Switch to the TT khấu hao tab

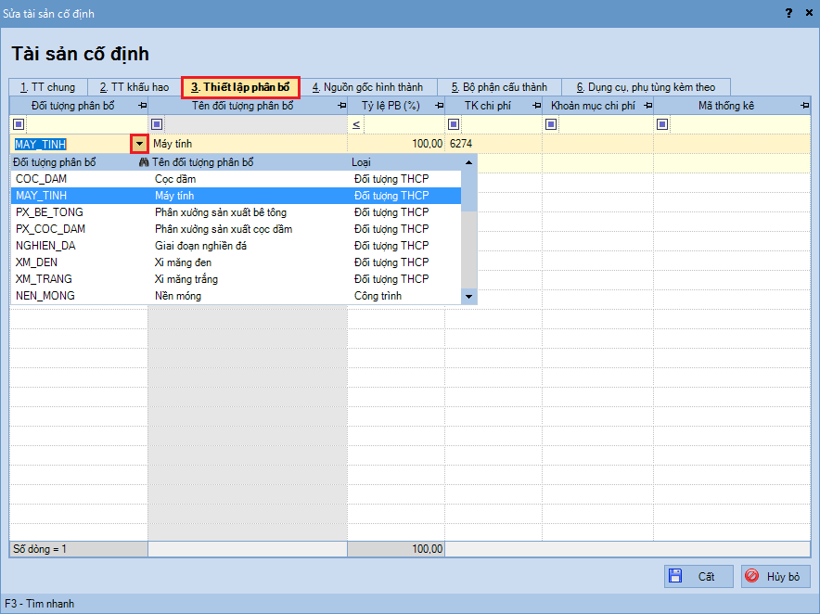click(x=135, y=87)
